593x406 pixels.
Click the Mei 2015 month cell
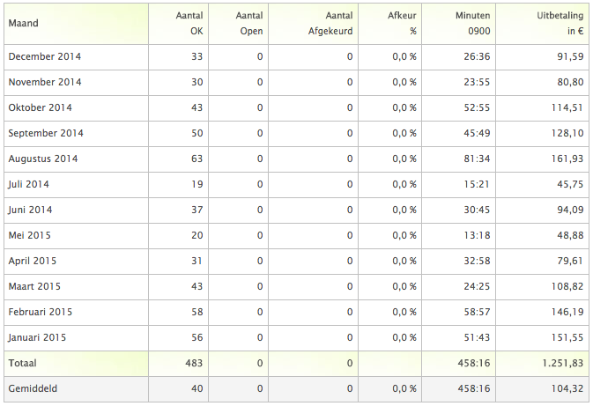(x=76, y=235)
